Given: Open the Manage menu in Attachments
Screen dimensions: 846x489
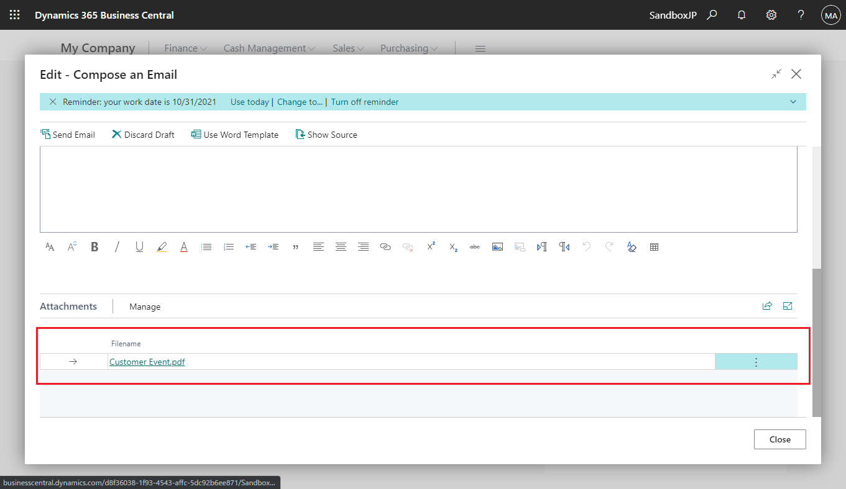Looking at the screenshot, I should [144, 306].
